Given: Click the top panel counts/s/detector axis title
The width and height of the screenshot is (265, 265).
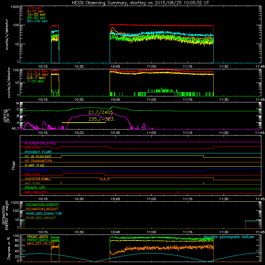Looking at the screenshot, I should coord(7,34).
